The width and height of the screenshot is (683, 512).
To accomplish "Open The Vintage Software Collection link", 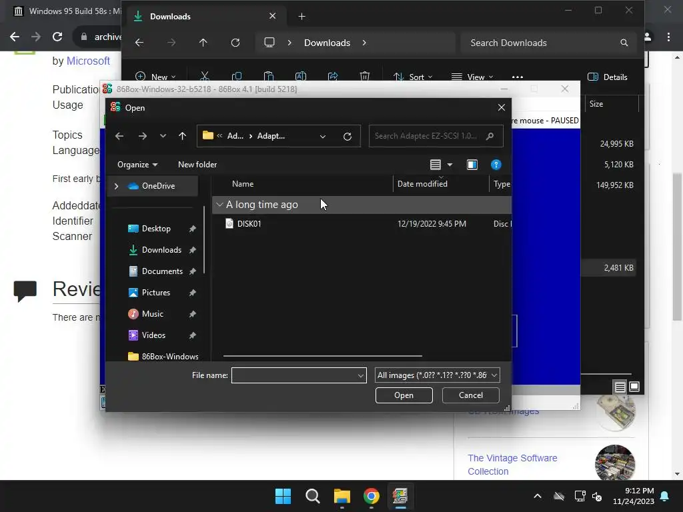I will [x=512, y=465].
